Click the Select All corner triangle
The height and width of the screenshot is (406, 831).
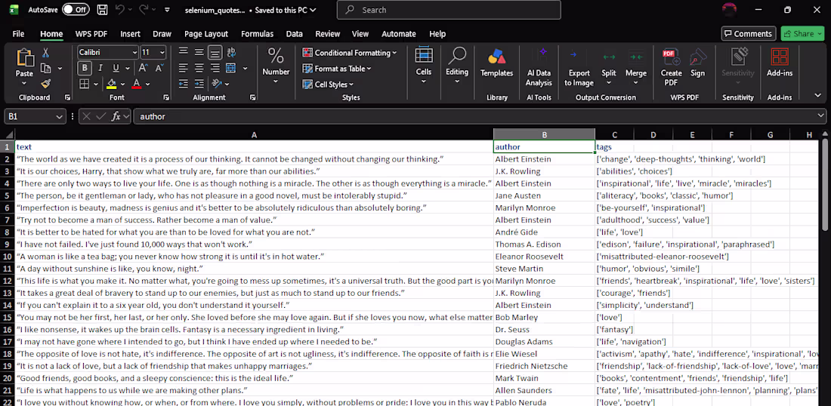[8, 134]
